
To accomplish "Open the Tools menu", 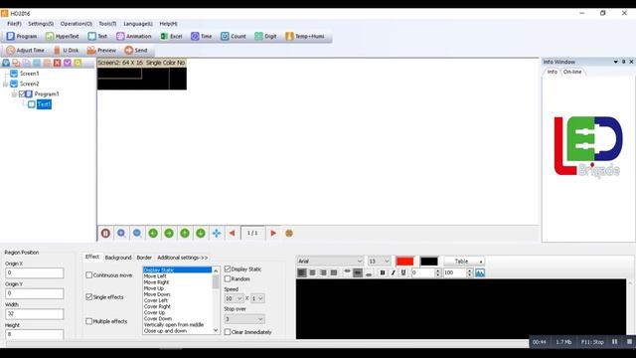I will 107,24.
